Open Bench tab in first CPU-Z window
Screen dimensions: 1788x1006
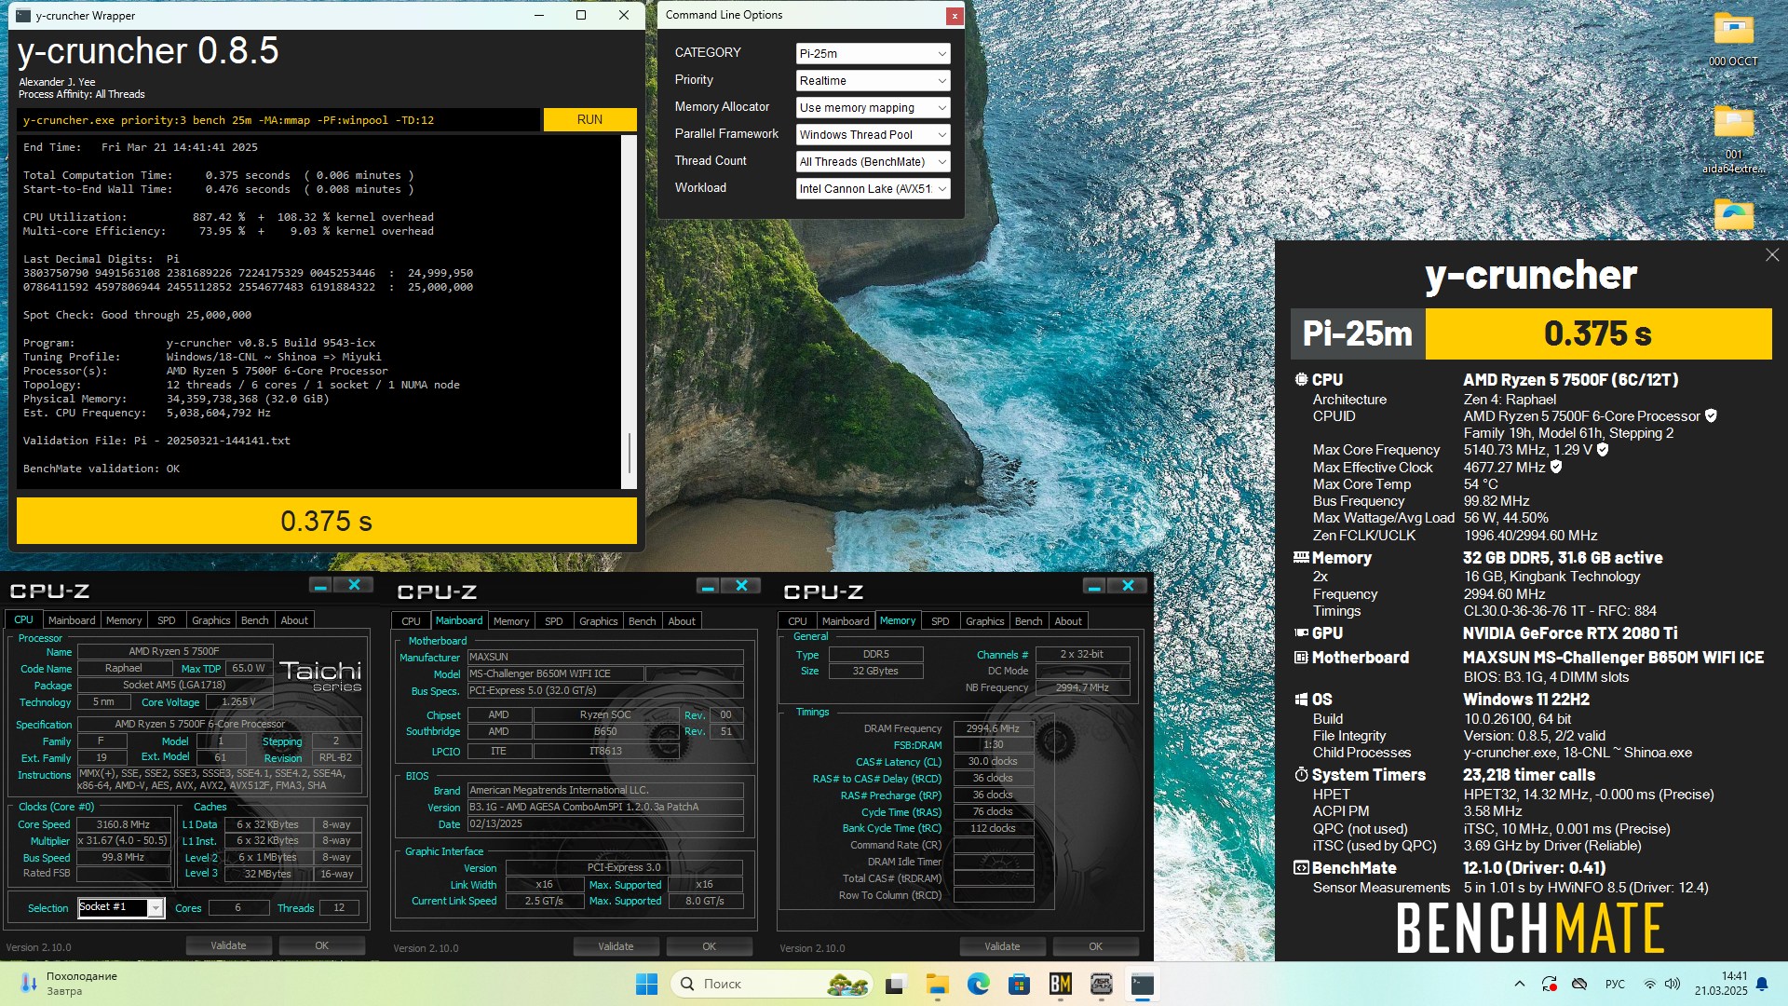(x=254, y=620)
